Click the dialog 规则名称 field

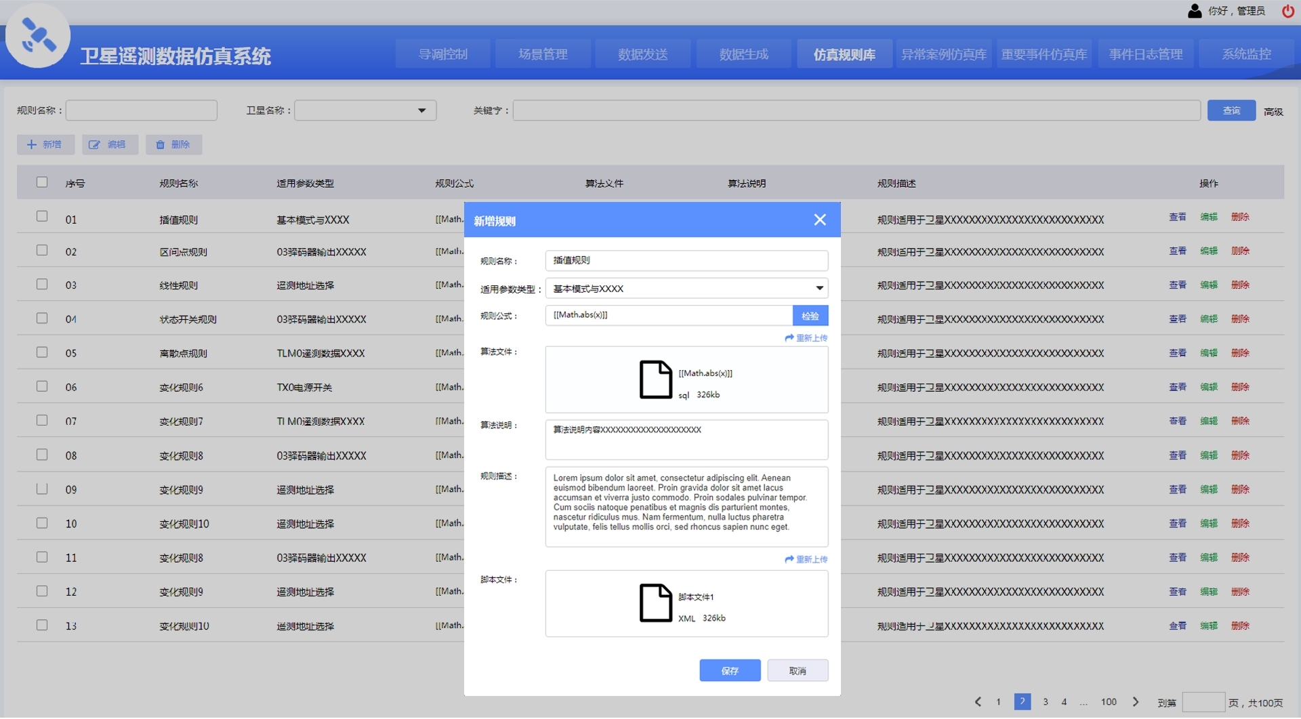click(x=686, y=261)
